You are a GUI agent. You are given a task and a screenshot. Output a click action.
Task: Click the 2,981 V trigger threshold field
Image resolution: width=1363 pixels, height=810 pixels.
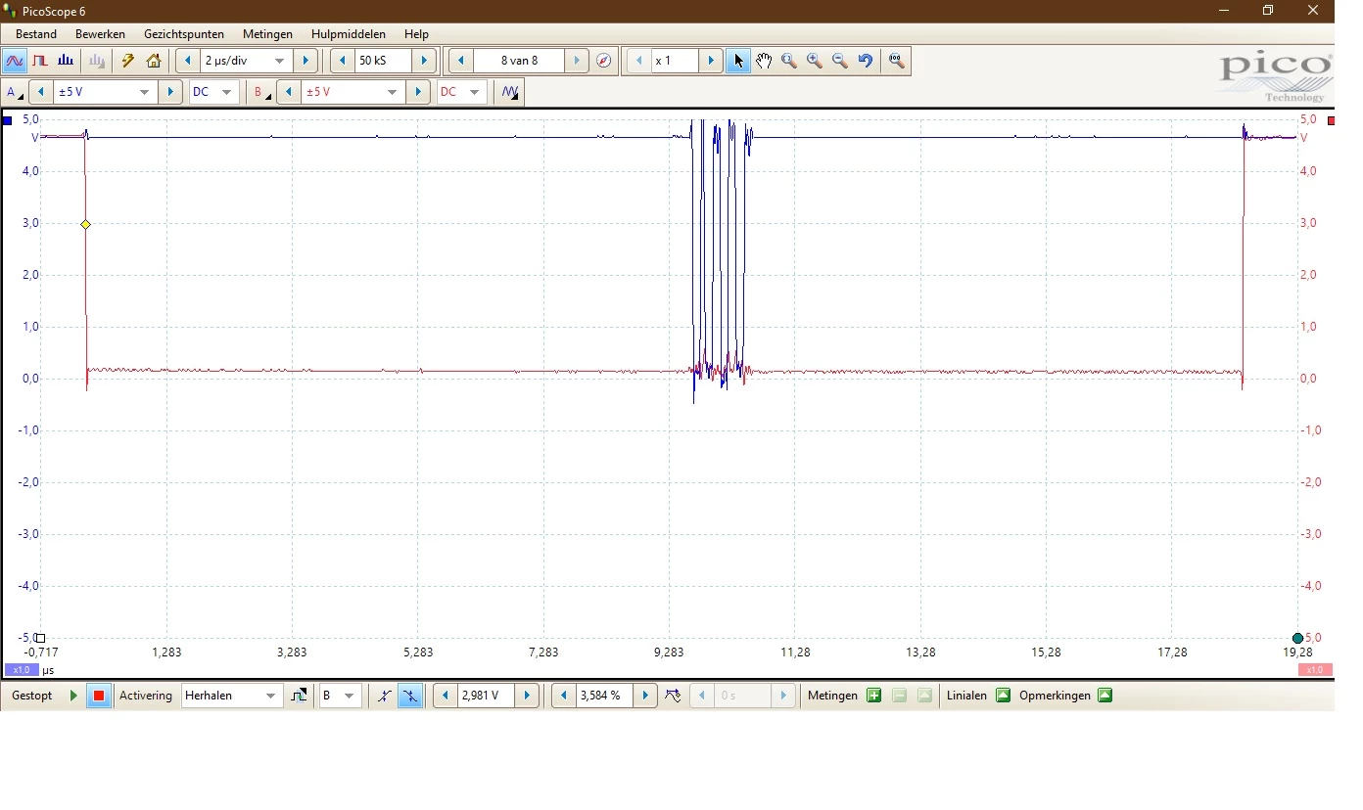pyautogui.click(x=486, y=696)
